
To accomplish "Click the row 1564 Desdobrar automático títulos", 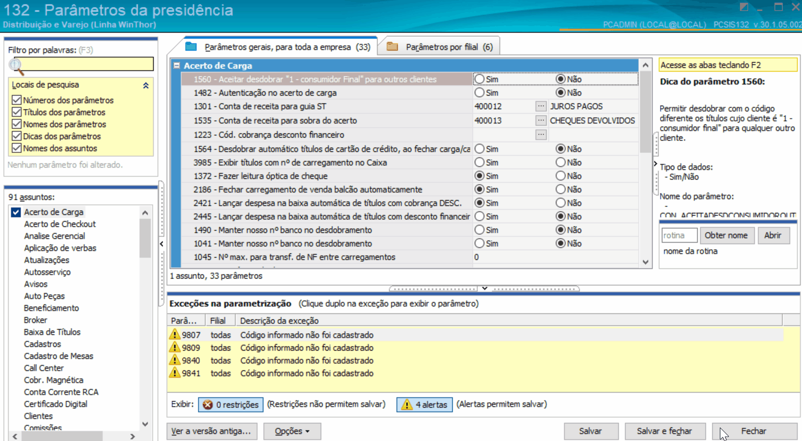I will [x=410, y=149].
